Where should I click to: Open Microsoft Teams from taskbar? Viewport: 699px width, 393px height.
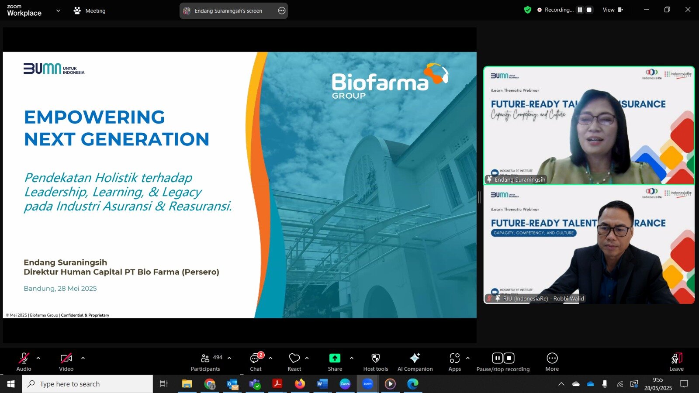[x=255, y=384]
